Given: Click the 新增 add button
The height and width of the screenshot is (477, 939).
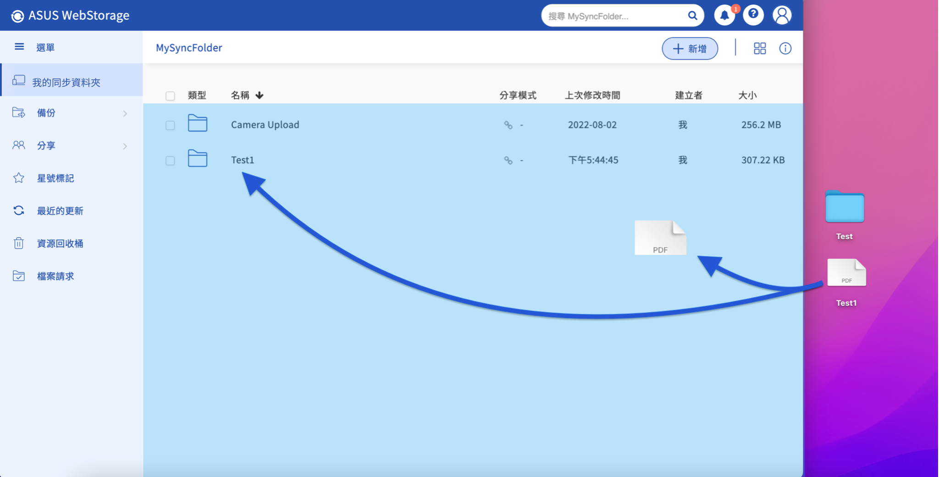Looking at the screenshot, I should tap(690, 48).
